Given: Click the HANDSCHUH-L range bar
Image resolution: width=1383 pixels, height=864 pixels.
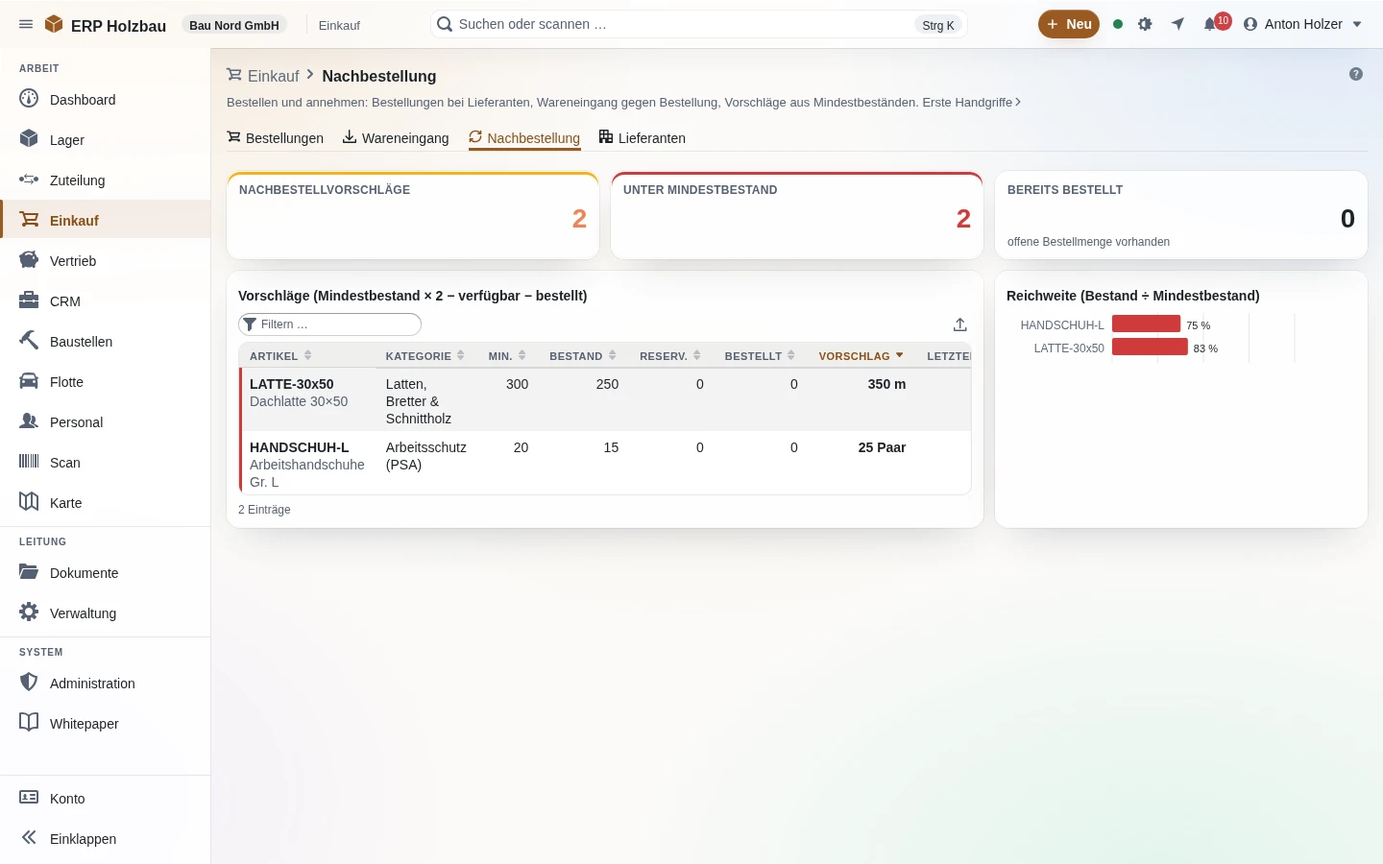Looking at the screenshot, I should [x=1146, y=324].
